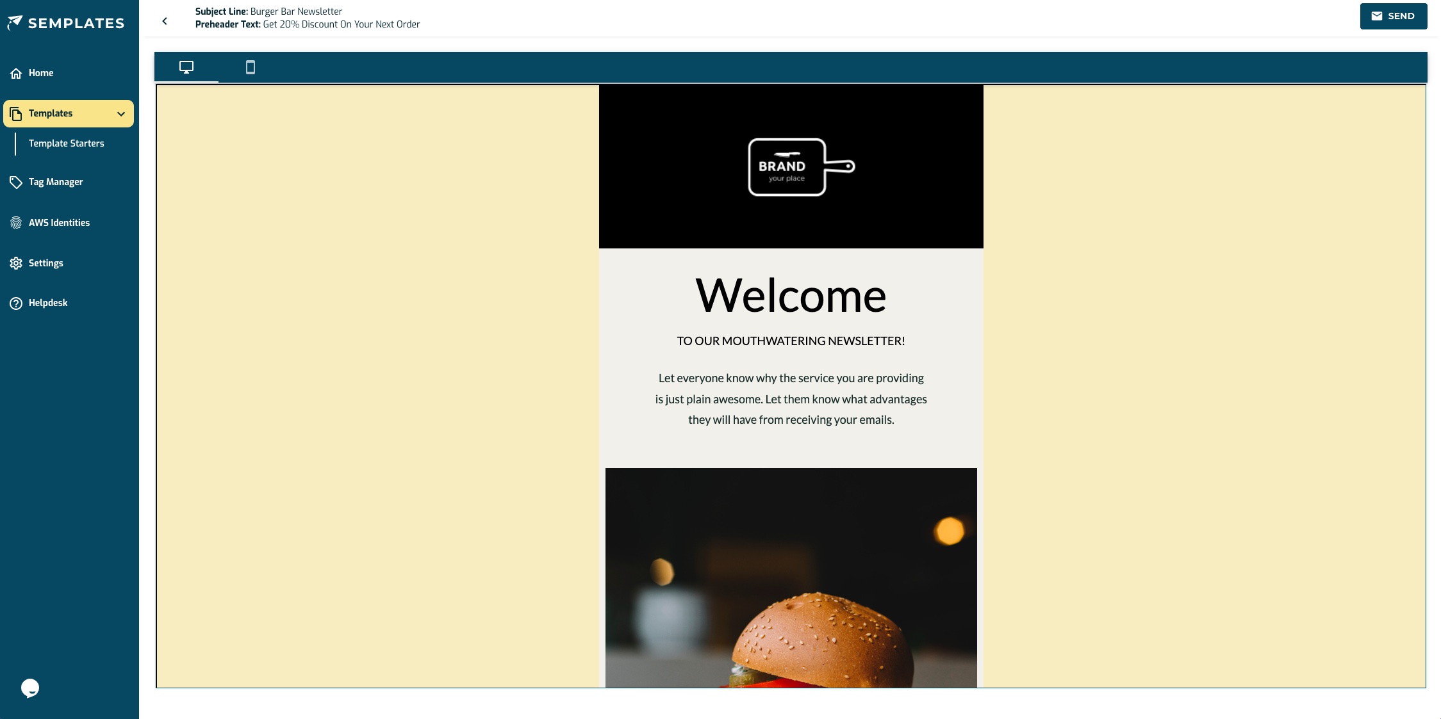The height and width of the screenshot is (719, 1441).
Task: Switch to desktop preview tab
Action: 186,67
